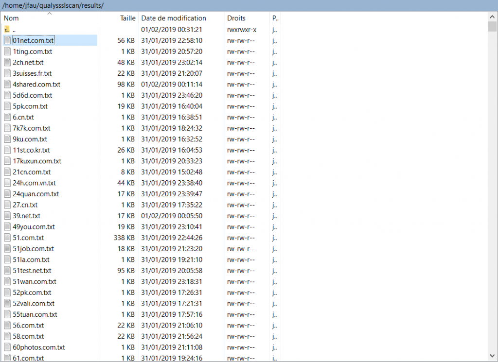Select the 11st.co.kr.txt file row

[x=31, y=150]
